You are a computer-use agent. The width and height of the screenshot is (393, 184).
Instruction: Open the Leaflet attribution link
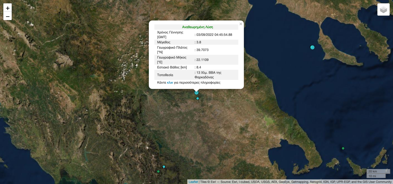193,182
